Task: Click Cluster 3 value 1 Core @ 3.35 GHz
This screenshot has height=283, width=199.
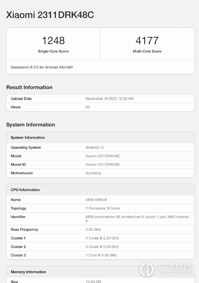Action: click(101, 255)
